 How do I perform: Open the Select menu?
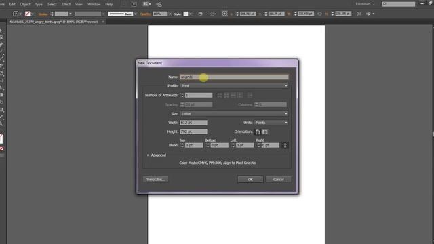pos(52,5)
